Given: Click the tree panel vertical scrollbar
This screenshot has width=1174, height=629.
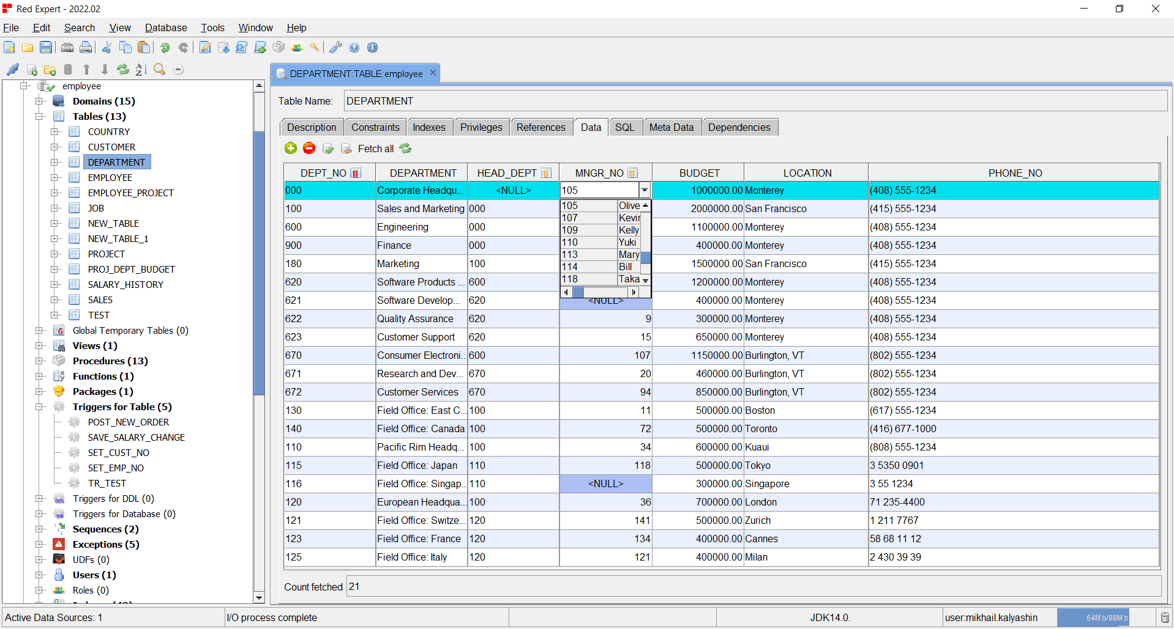Looking at the screenshot, I should tap(259, 263).
